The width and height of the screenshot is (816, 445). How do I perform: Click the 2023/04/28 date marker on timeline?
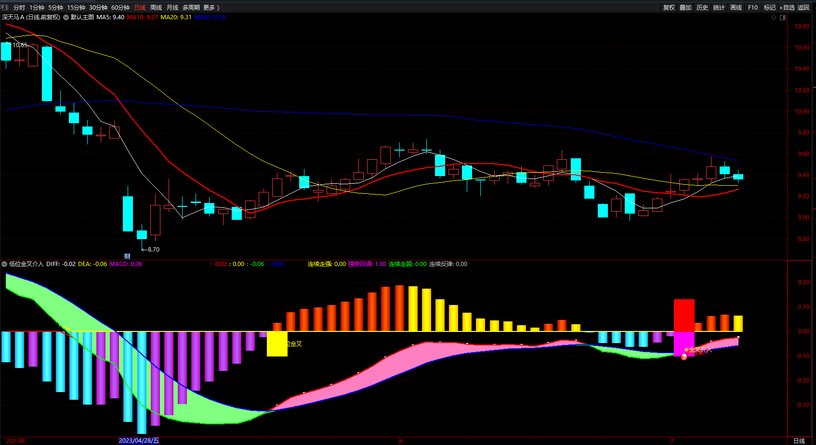pyautogui.click(x=139, y=441)
